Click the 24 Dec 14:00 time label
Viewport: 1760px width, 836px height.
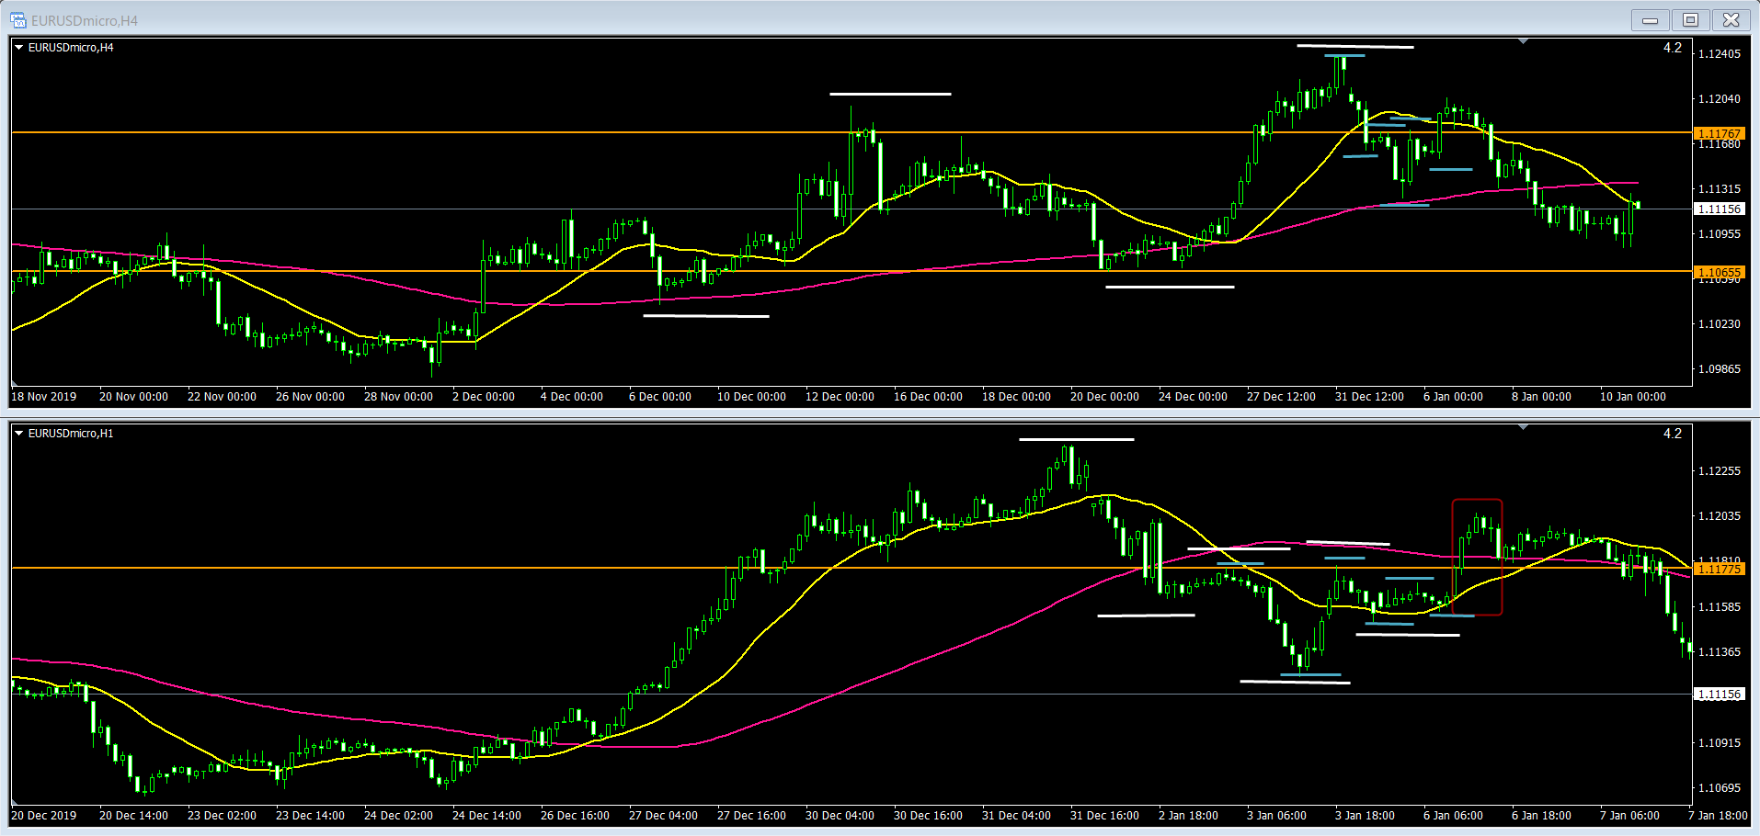pos(486,816)
